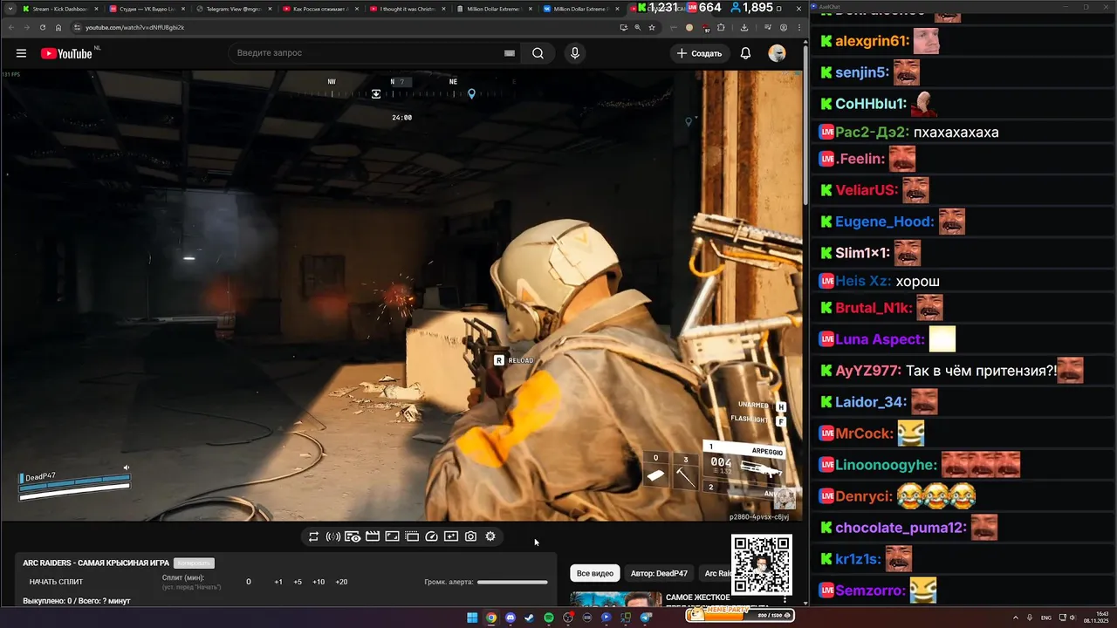Click the Создать create button

coord(699,53)
